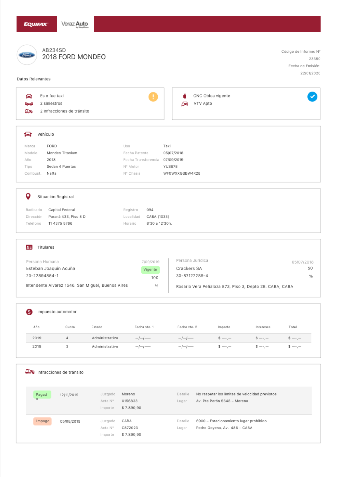The width and height of the screenshot is (337, 477).
Task: Click the infraction date '12/11/2019'
Action: click(69, 395)
